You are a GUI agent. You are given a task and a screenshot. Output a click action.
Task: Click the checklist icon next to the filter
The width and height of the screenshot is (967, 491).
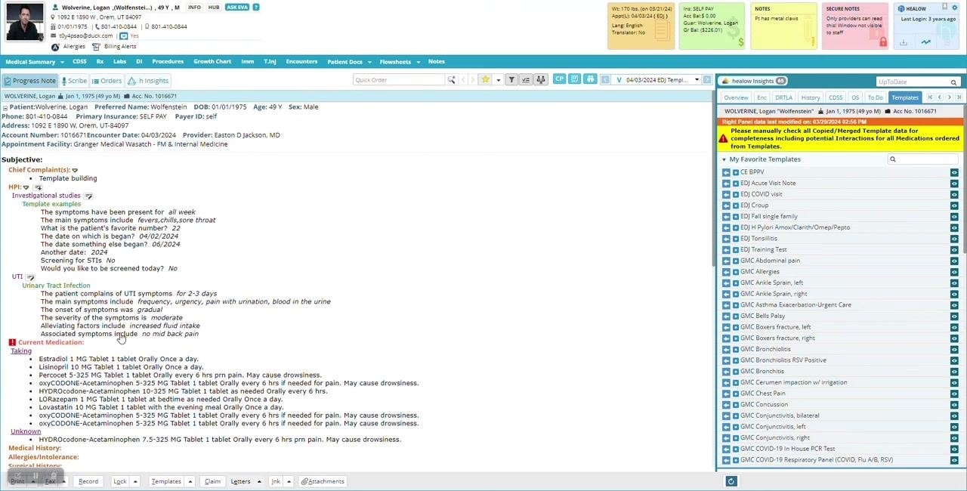pyautogui.click(x=526, y=80)
